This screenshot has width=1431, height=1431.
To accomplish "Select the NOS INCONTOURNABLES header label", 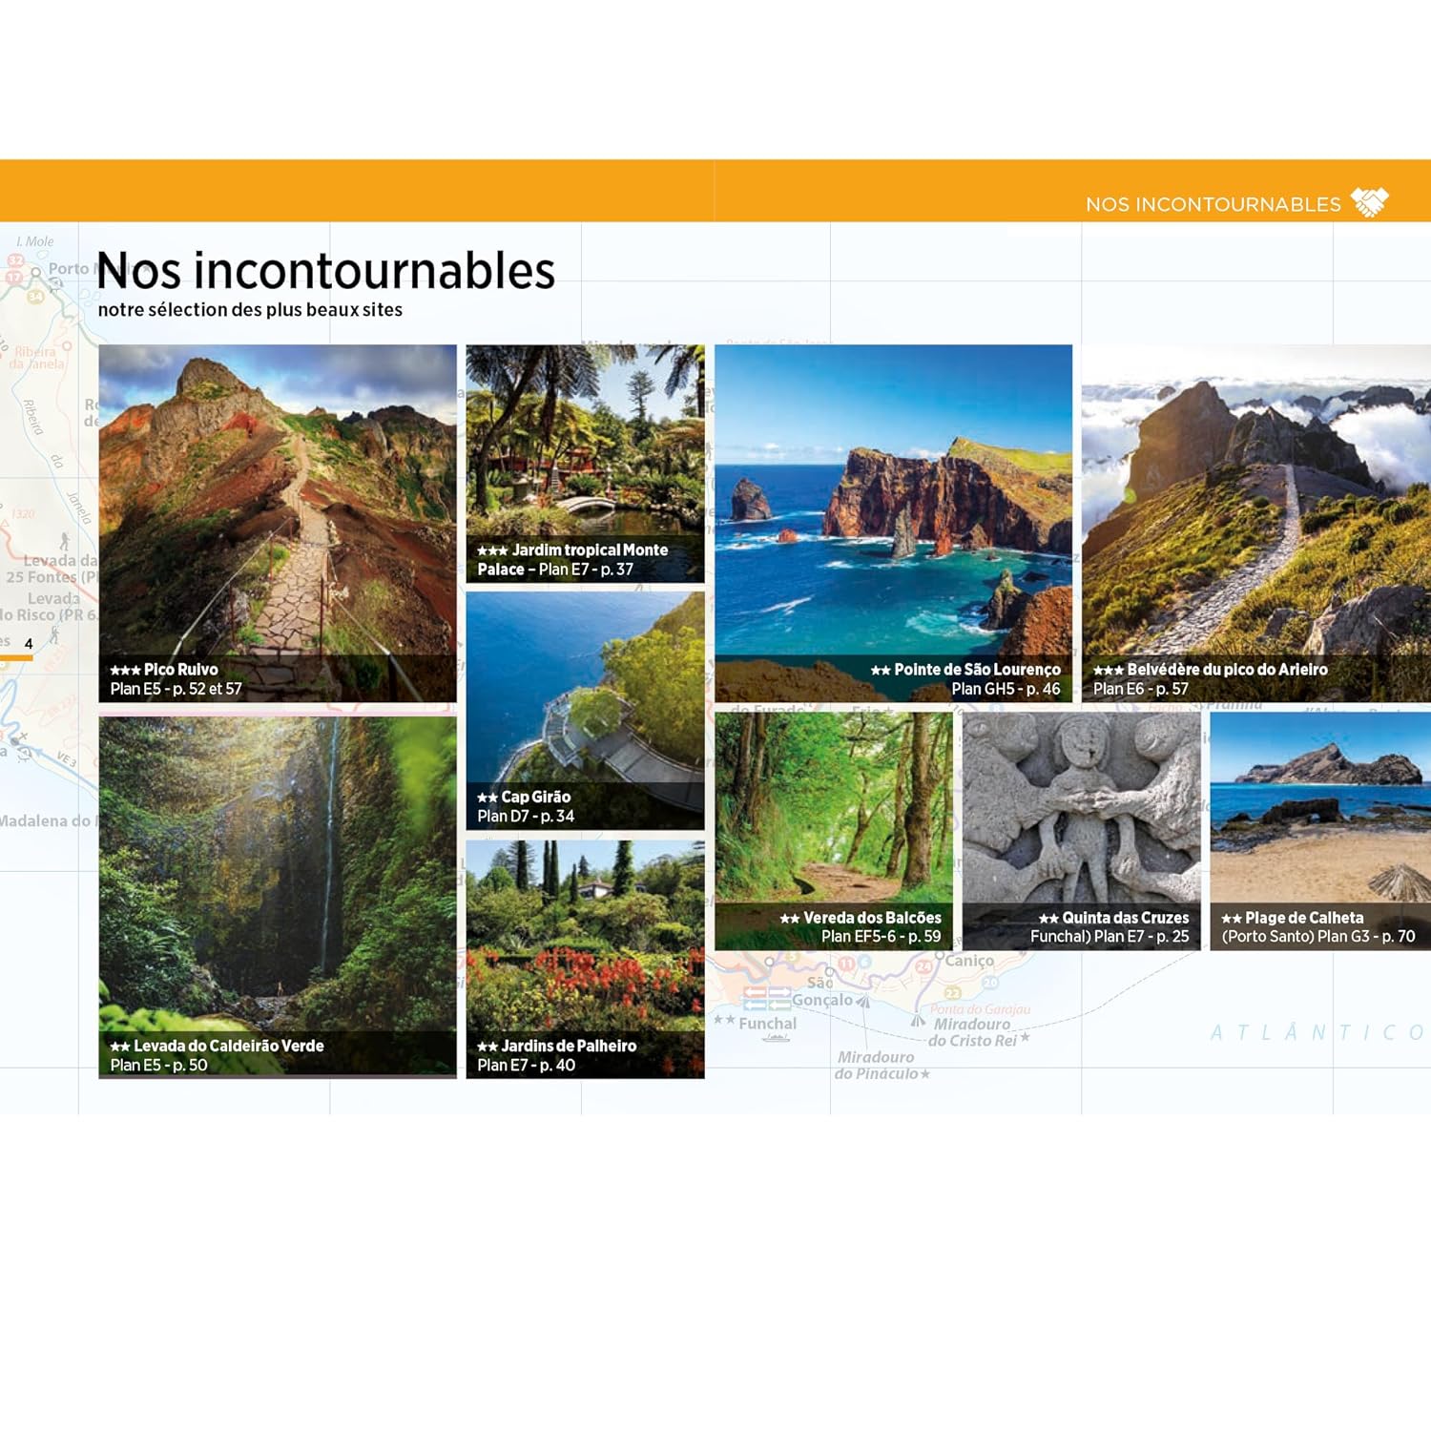I will 1213,204.
